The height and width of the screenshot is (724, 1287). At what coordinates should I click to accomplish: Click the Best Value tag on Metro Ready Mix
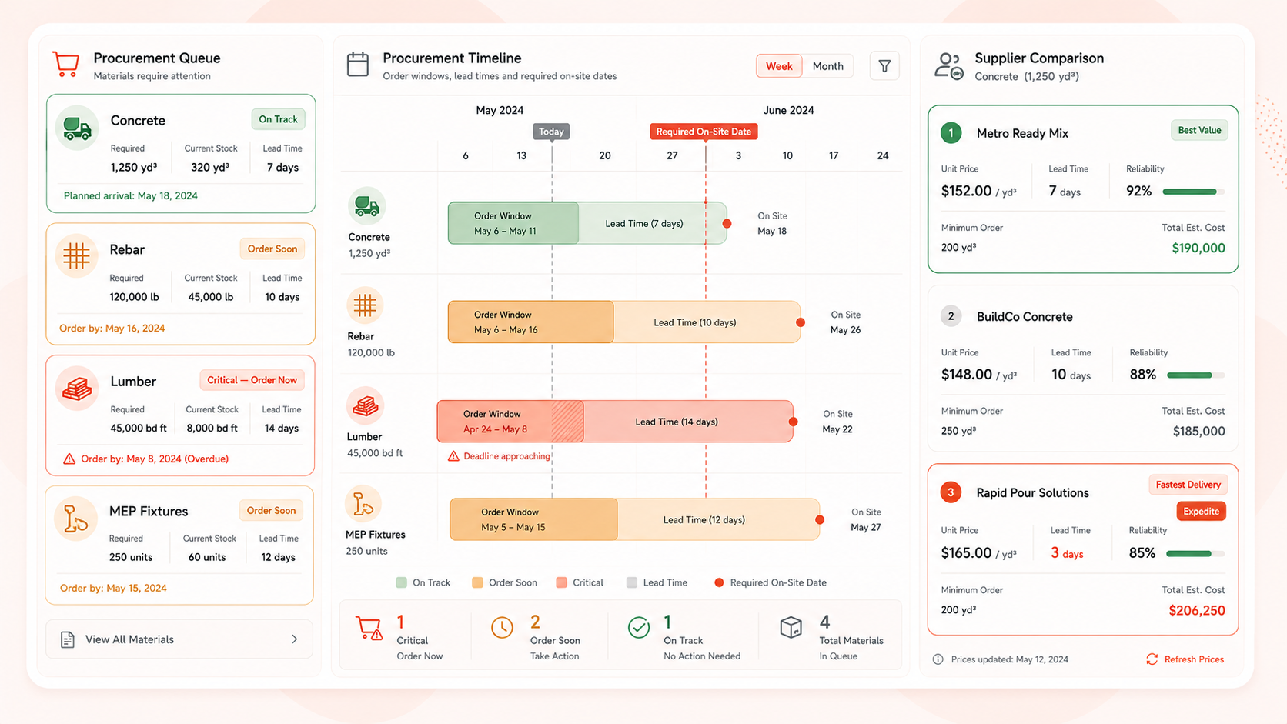point(1199,130)
